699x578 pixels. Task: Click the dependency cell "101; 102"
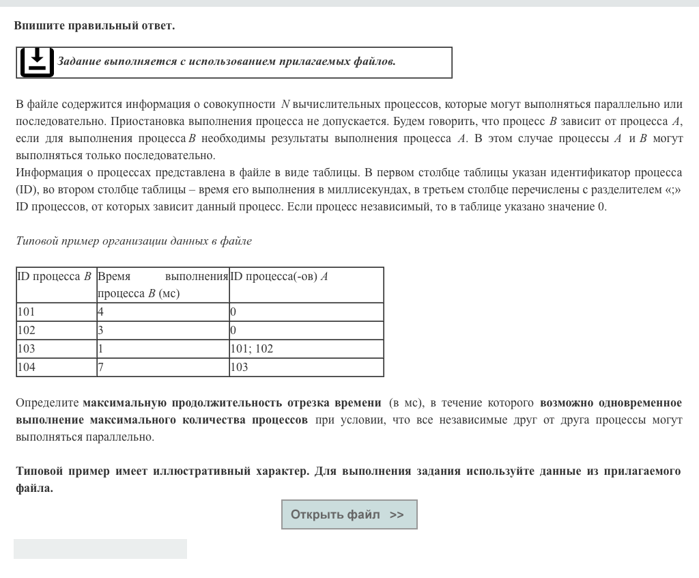(x=252, y=348)
